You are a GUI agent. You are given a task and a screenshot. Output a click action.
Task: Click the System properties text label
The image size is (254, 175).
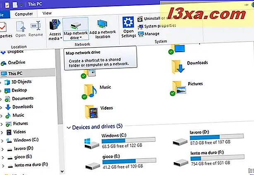coord(160,26)
